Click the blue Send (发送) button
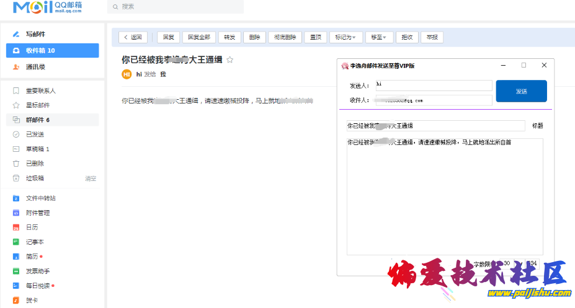575x308 pixels. (x=521, y=91)
